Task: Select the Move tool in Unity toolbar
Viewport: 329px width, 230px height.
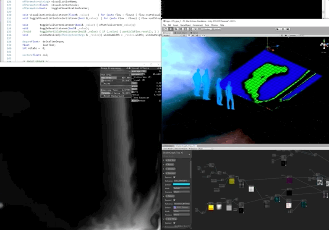Action: pyautogui.click(x=171, y=29)
